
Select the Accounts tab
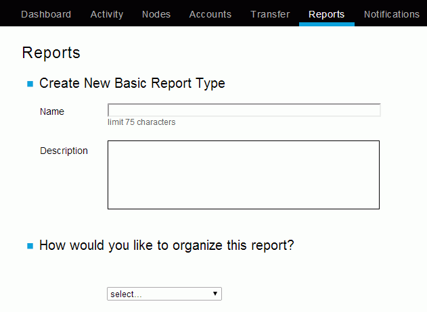(x=210, y=14)
